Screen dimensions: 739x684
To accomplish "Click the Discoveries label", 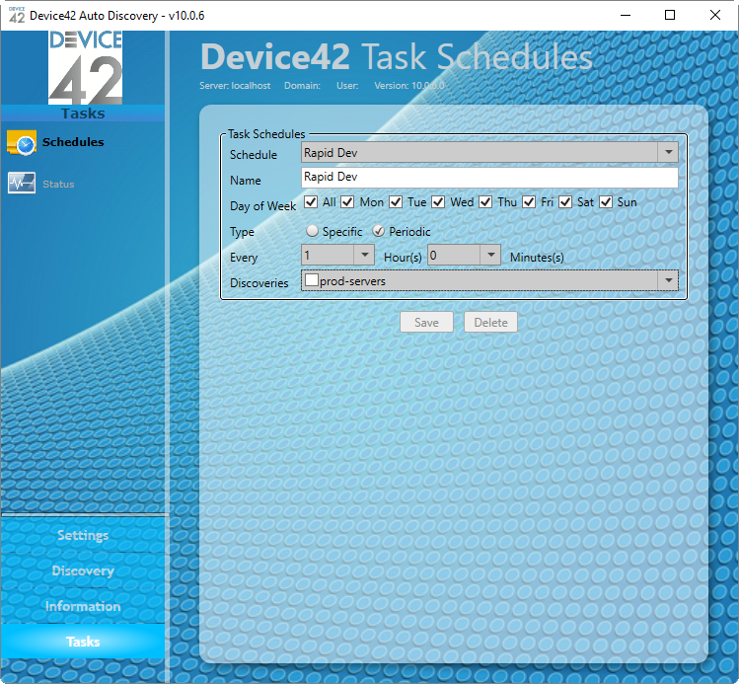I will coord(259,283).
